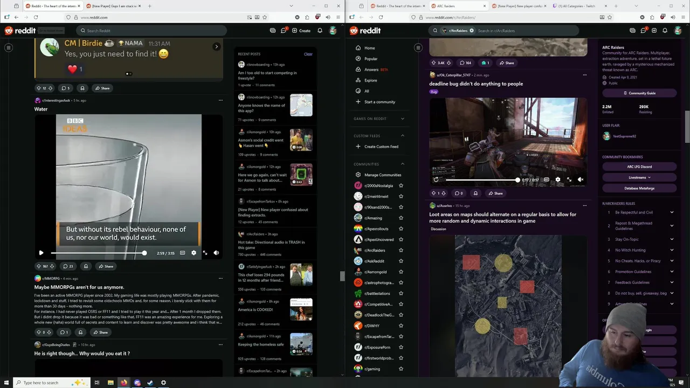This screenshot has width=690, height=388.
Task: Collapse right window navigation sidebar
Action: [418, 48]
